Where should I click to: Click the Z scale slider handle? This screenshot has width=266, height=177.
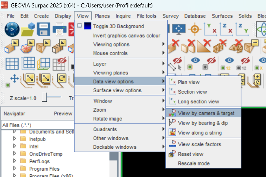tap(44, 97)
